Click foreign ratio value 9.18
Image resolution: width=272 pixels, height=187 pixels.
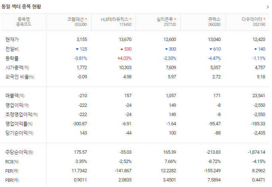click(x=261, y=77)
